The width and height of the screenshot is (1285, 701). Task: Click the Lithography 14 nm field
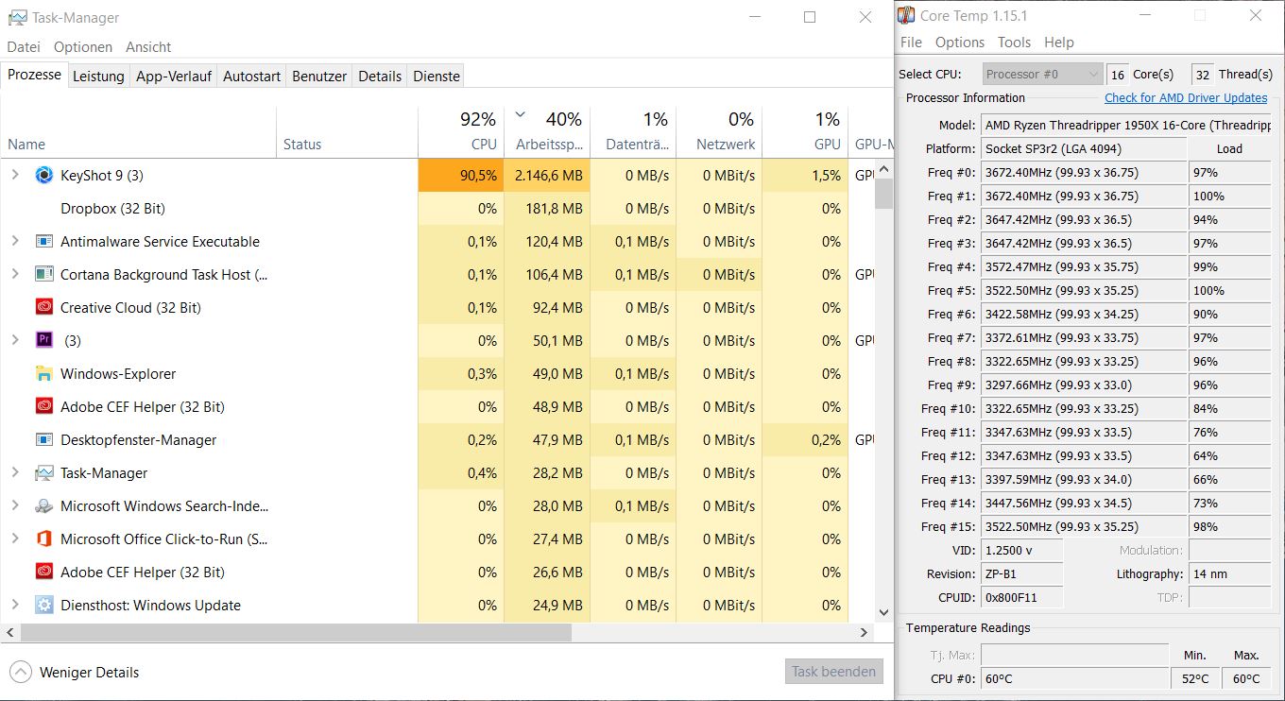click(1230, 573)
